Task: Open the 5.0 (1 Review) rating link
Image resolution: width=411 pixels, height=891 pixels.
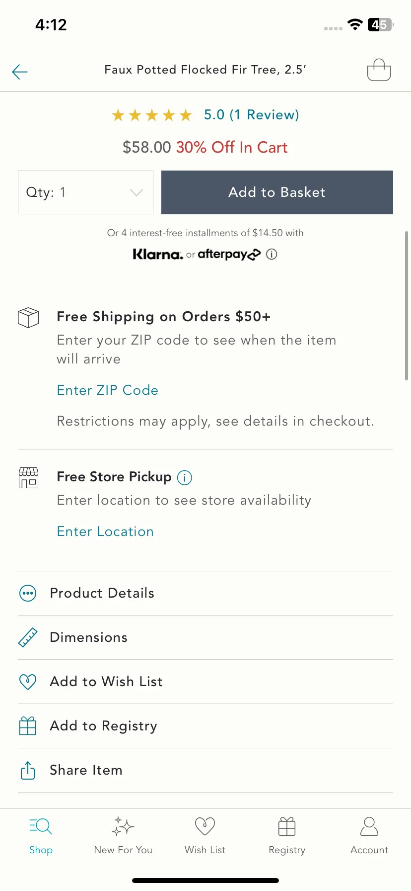Action: (252, 115)
